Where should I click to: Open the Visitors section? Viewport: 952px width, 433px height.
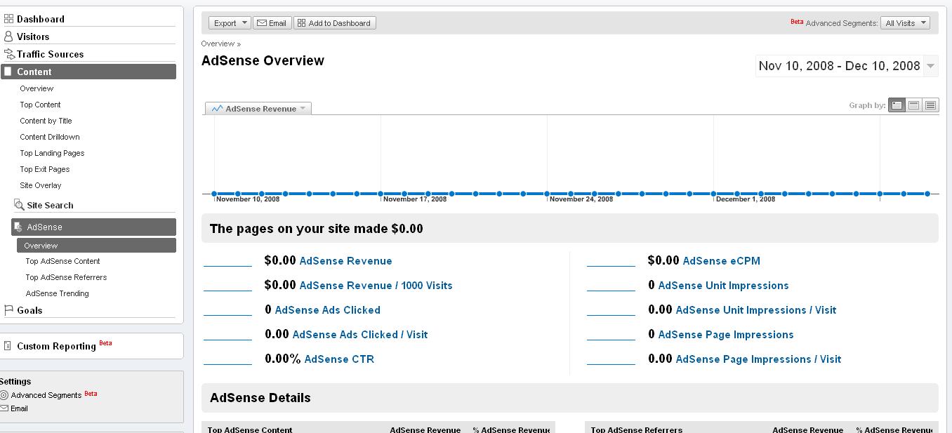33,36
